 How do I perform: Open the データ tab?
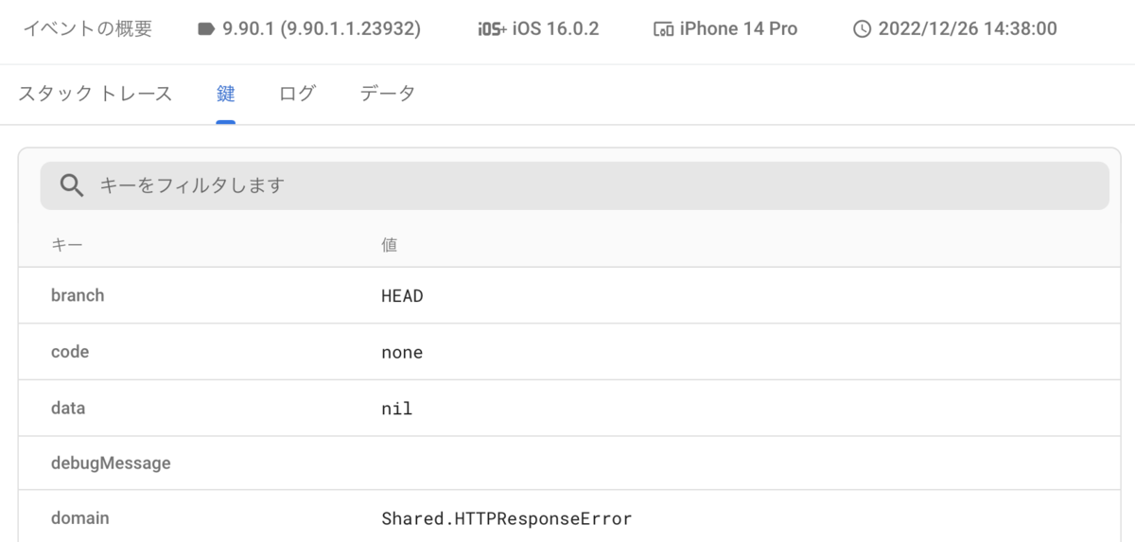387,94
